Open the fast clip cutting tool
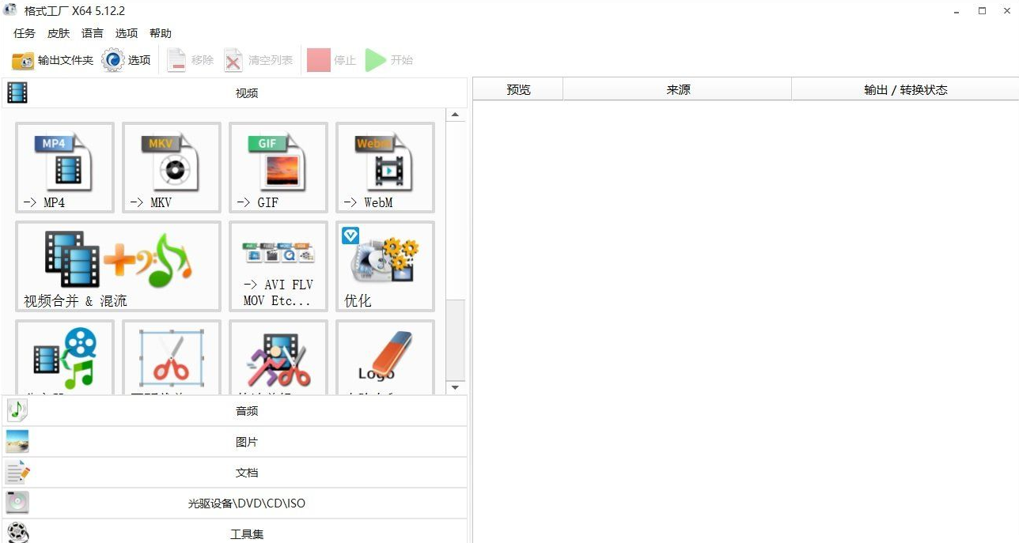This screenshot has height=543, width=1019. point(278,360)
